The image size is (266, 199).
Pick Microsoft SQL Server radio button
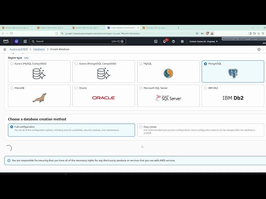point(141,88)
